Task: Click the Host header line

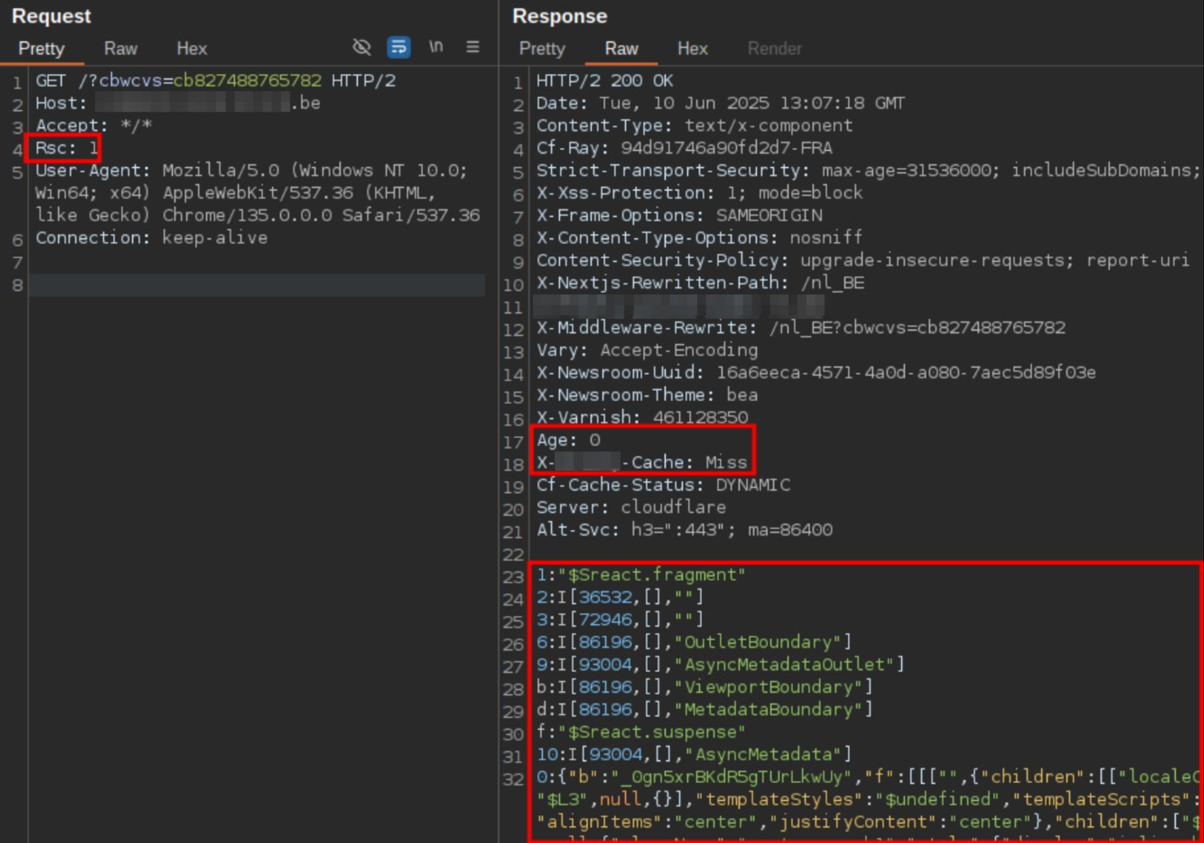Action: point(178,103)
